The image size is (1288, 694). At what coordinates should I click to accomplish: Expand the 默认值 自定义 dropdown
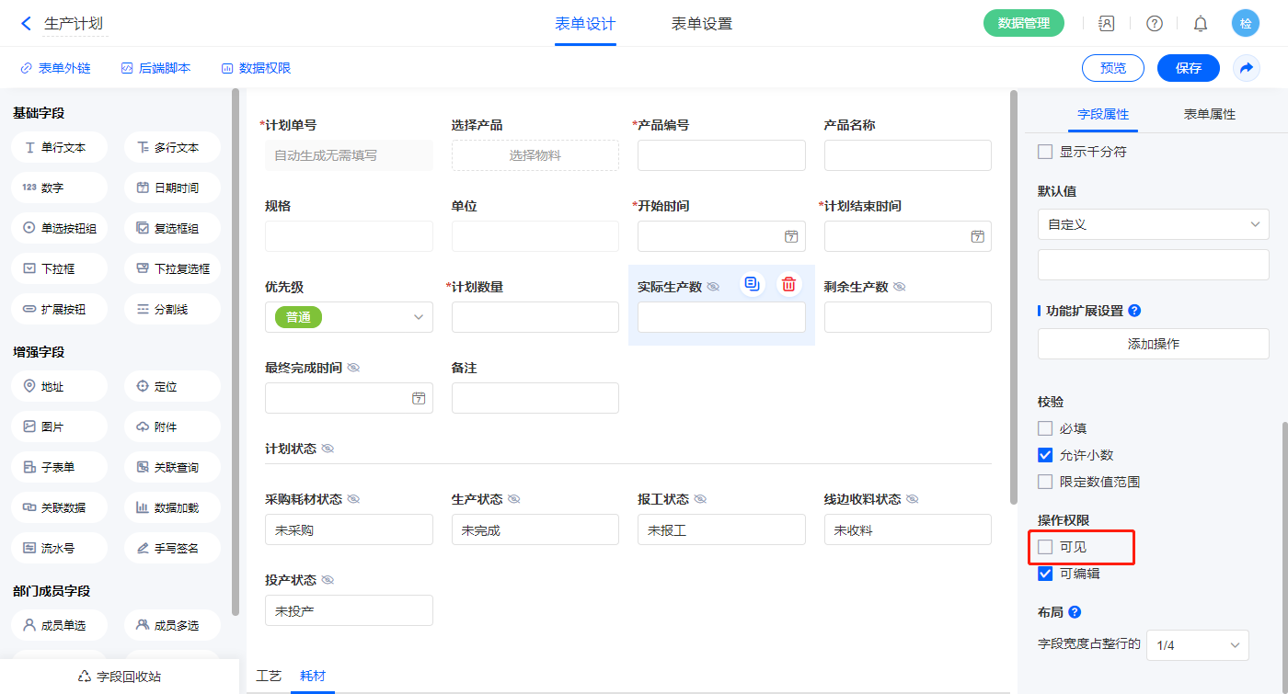pos(1153,224)
